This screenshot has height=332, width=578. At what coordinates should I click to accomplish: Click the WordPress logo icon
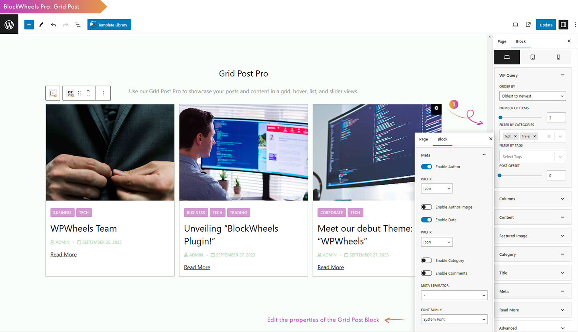(9, 25)
